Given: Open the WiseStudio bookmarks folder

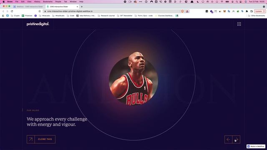Looking at the screenshot, I should click(58, 16).
